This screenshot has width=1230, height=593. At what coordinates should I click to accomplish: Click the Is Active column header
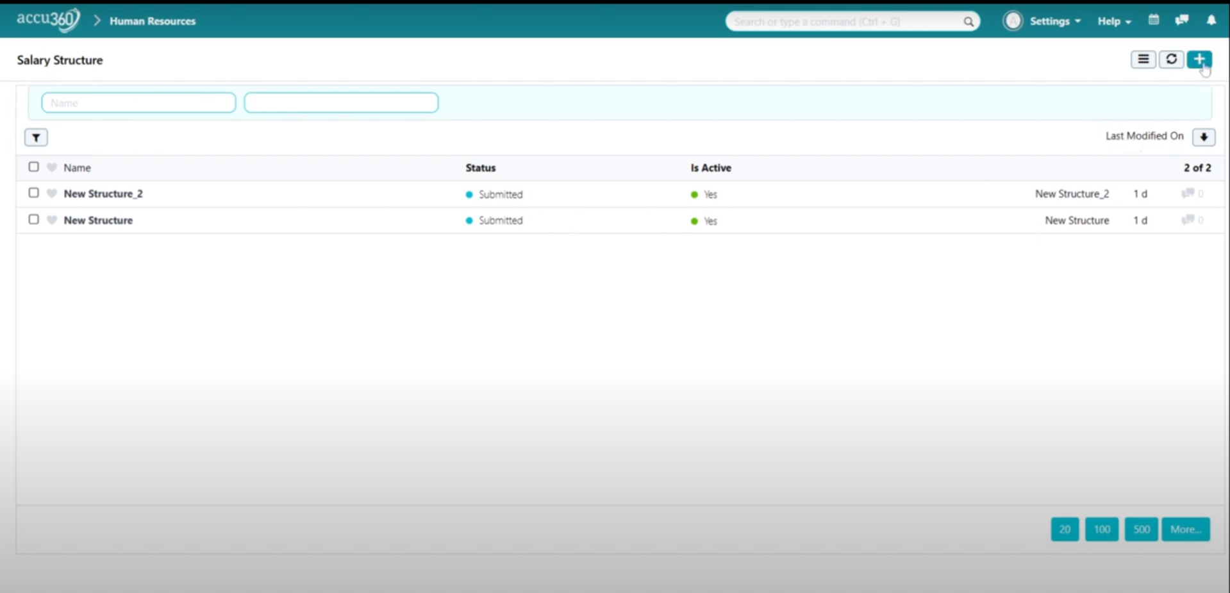tap(711, 167)
